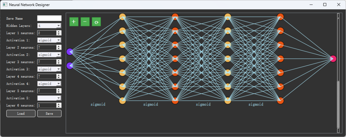The height and width of the screenshot is (137, 346).
Task: Select topmost orange neuron of second hidden layer
Action: (x=175, y=17)
